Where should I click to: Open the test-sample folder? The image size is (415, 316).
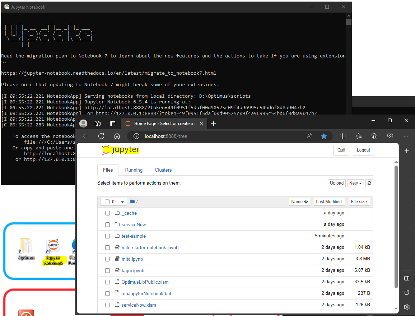134,236
